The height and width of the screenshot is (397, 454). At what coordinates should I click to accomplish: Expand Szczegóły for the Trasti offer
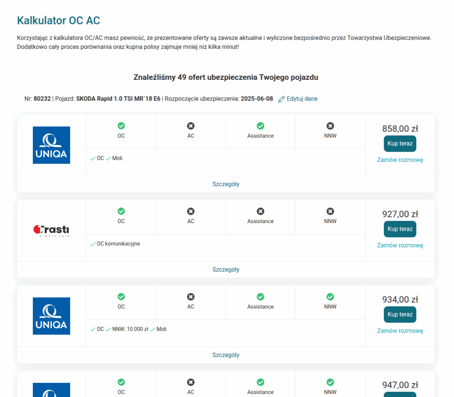point(226,270)
